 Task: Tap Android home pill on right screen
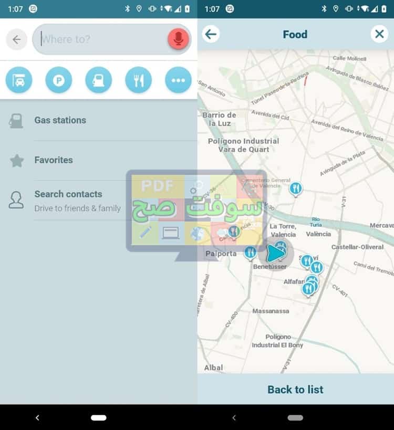pyautogui.click(x=295, y=417)
